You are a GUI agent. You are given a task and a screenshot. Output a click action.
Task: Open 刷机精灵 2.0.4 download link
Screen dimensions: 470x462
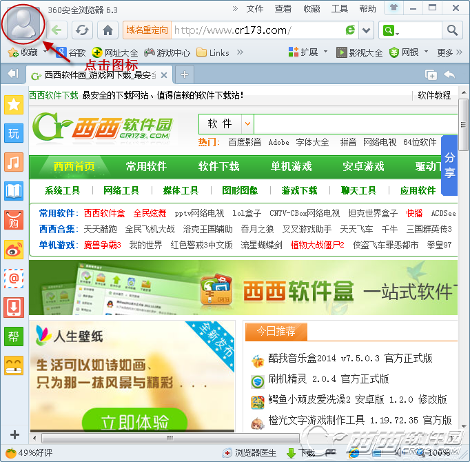(x=329, y=379)
